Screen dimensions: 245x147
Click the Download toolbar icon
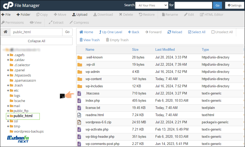coord(95,14)
